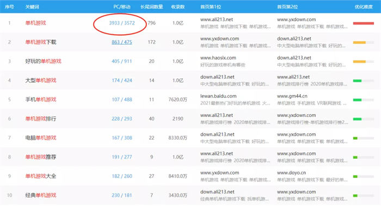Click long-tail count 40 for 单机游戏排行
The width and height of the screenshot is (381, 206).
152,119
